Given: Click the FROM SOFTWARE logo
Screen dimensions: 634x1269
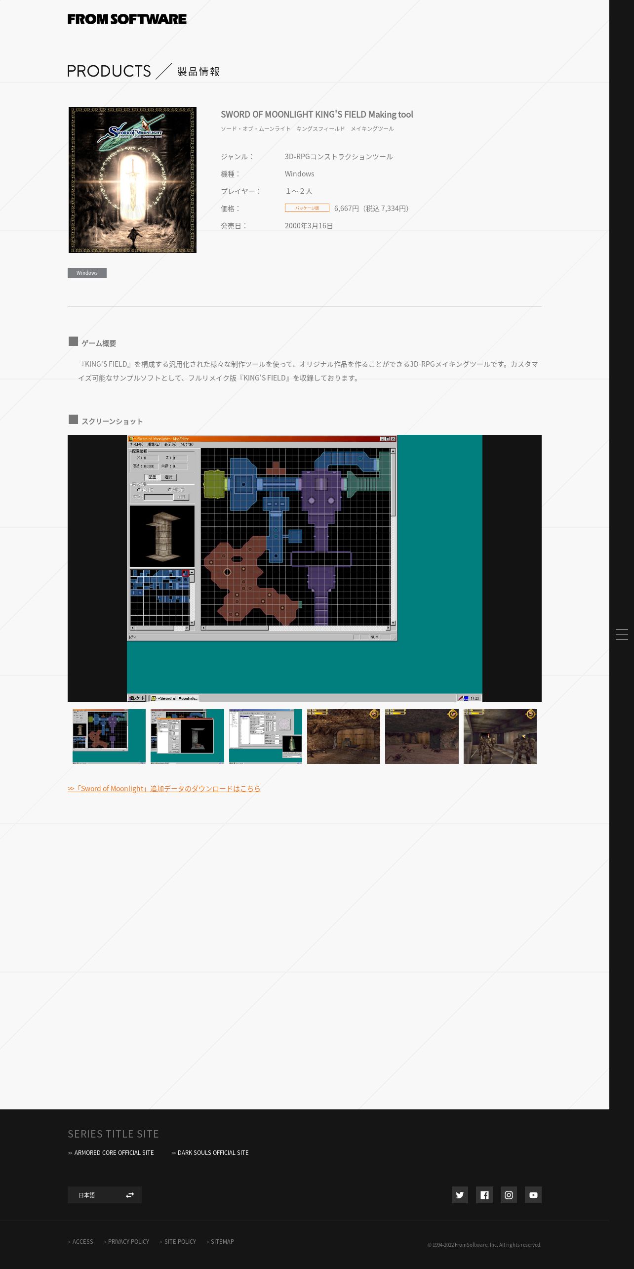Looking at the screenshot, I should (127, 19).
